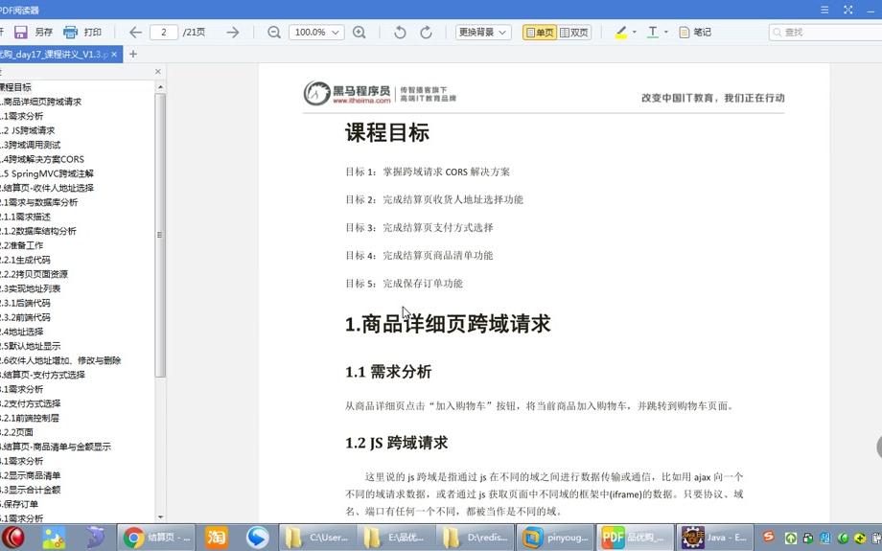Open 需求与数据库分析 outline entry
Screen dimensions: 882x551
[39, 202]
